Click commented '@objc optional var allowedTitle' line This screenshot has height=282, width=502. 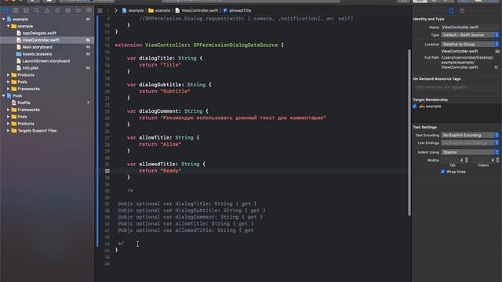(186, 230)
